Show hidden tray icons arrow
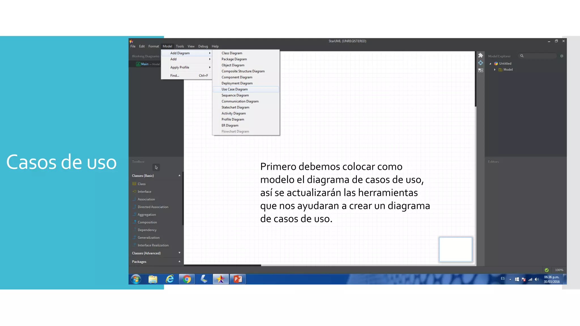580x326 pixels. [x=510, y=279]
